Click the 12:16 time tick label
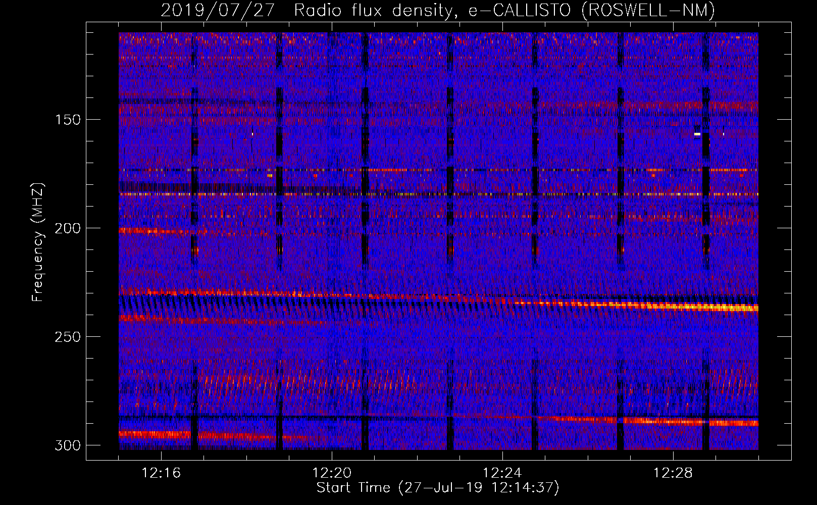Viewport: 817px width, 505px height. pos(161,473)
